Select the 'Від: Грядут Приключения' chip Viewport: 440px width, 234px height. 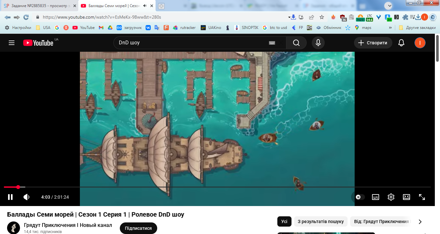pyautogui.click(x=381, y=221)
